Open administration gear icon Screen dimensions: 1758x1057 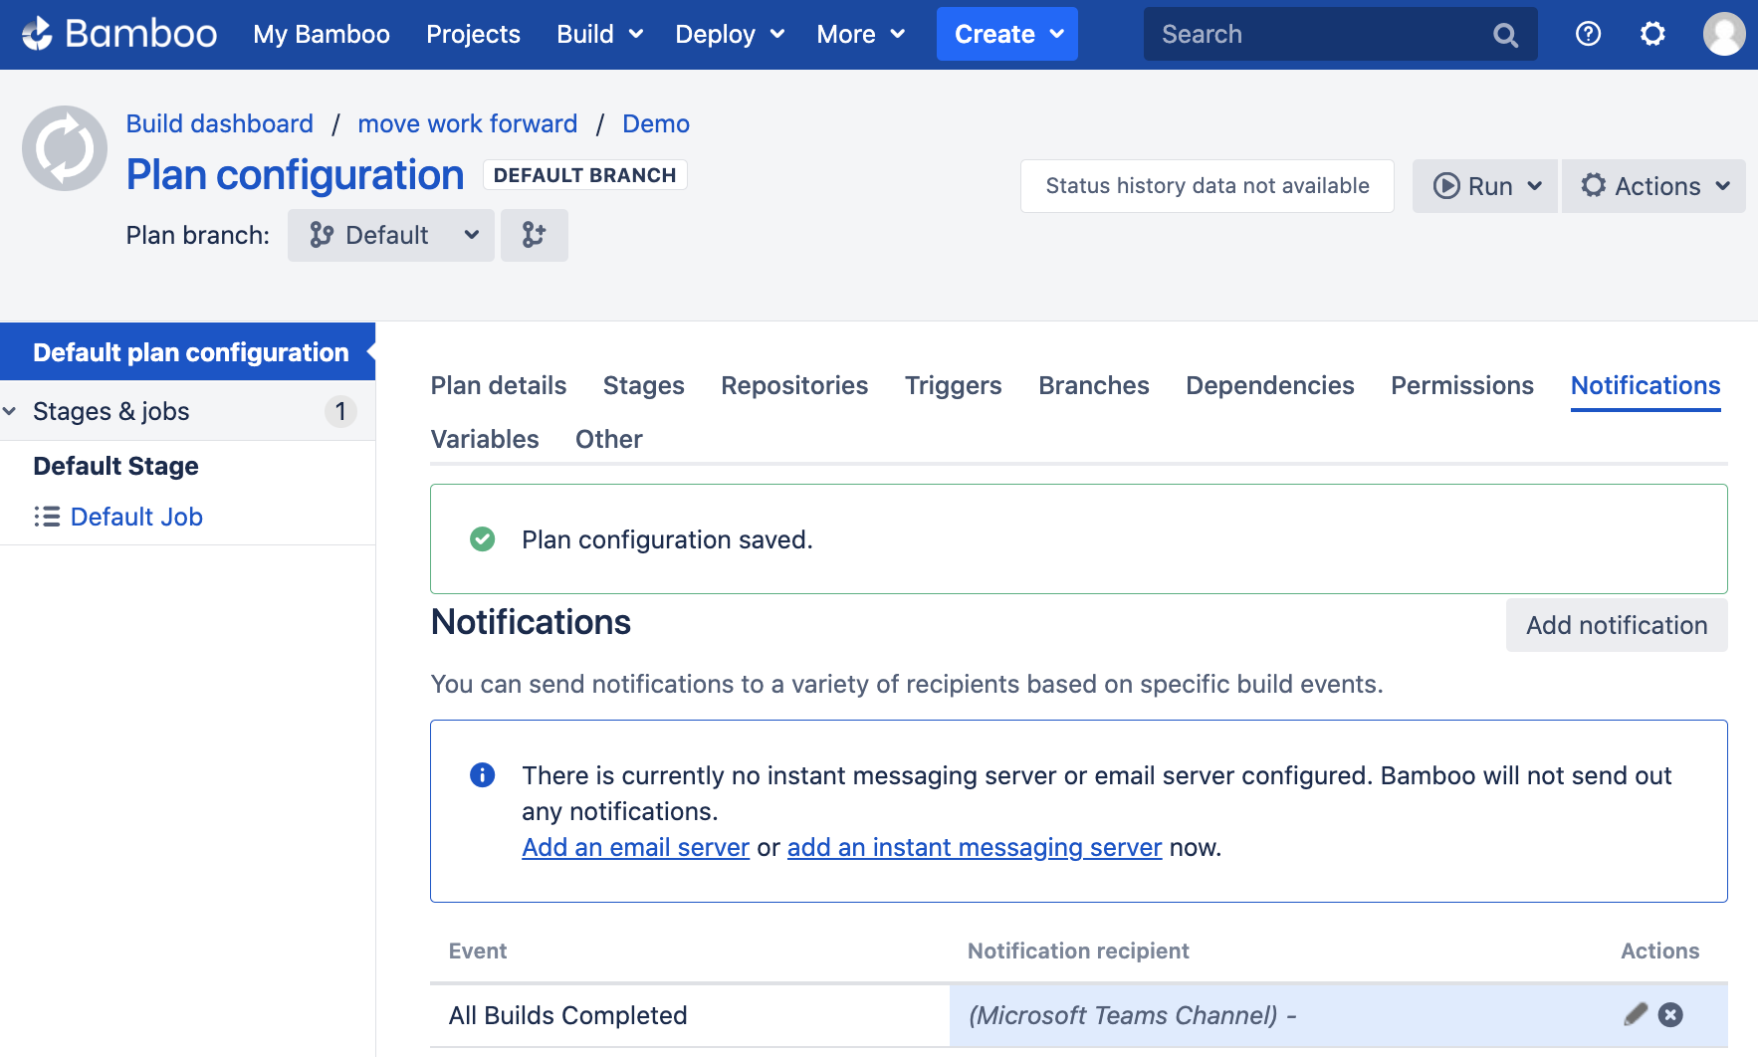(1652, 34)
